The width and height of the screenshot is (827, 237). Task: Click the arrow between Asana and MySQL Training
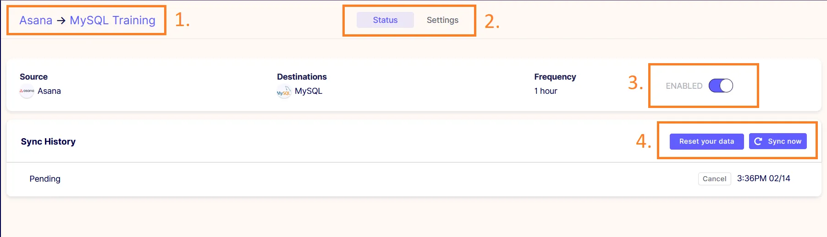61,21
